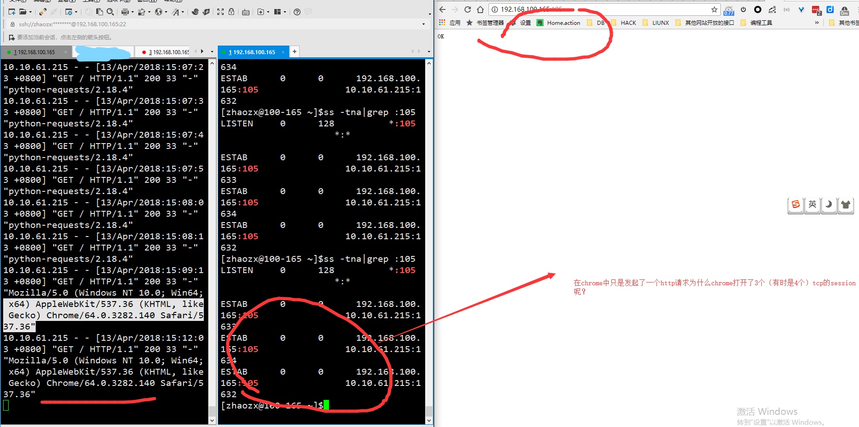Toggle Sogou IME English/Chinese mode button
This screenshot has width=859, height=427.
click(x=812, y=205)
